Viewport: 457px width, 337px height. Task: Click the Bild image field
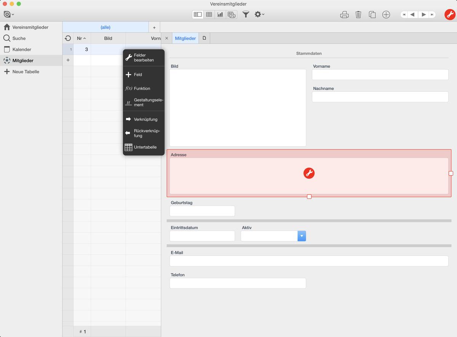point(238,108)
